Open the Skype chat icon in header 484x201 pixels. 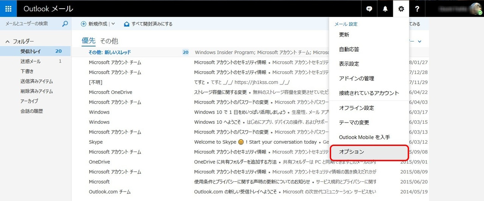[x=369, y=9]
